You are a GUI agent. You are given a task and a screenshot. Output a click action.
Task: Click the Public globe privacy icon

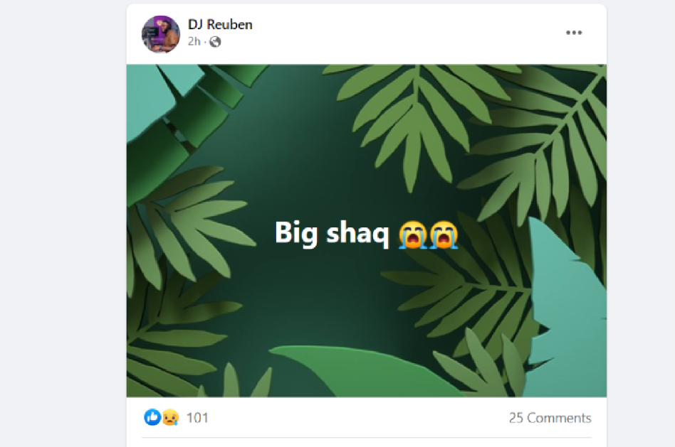(x=215, y=42)
